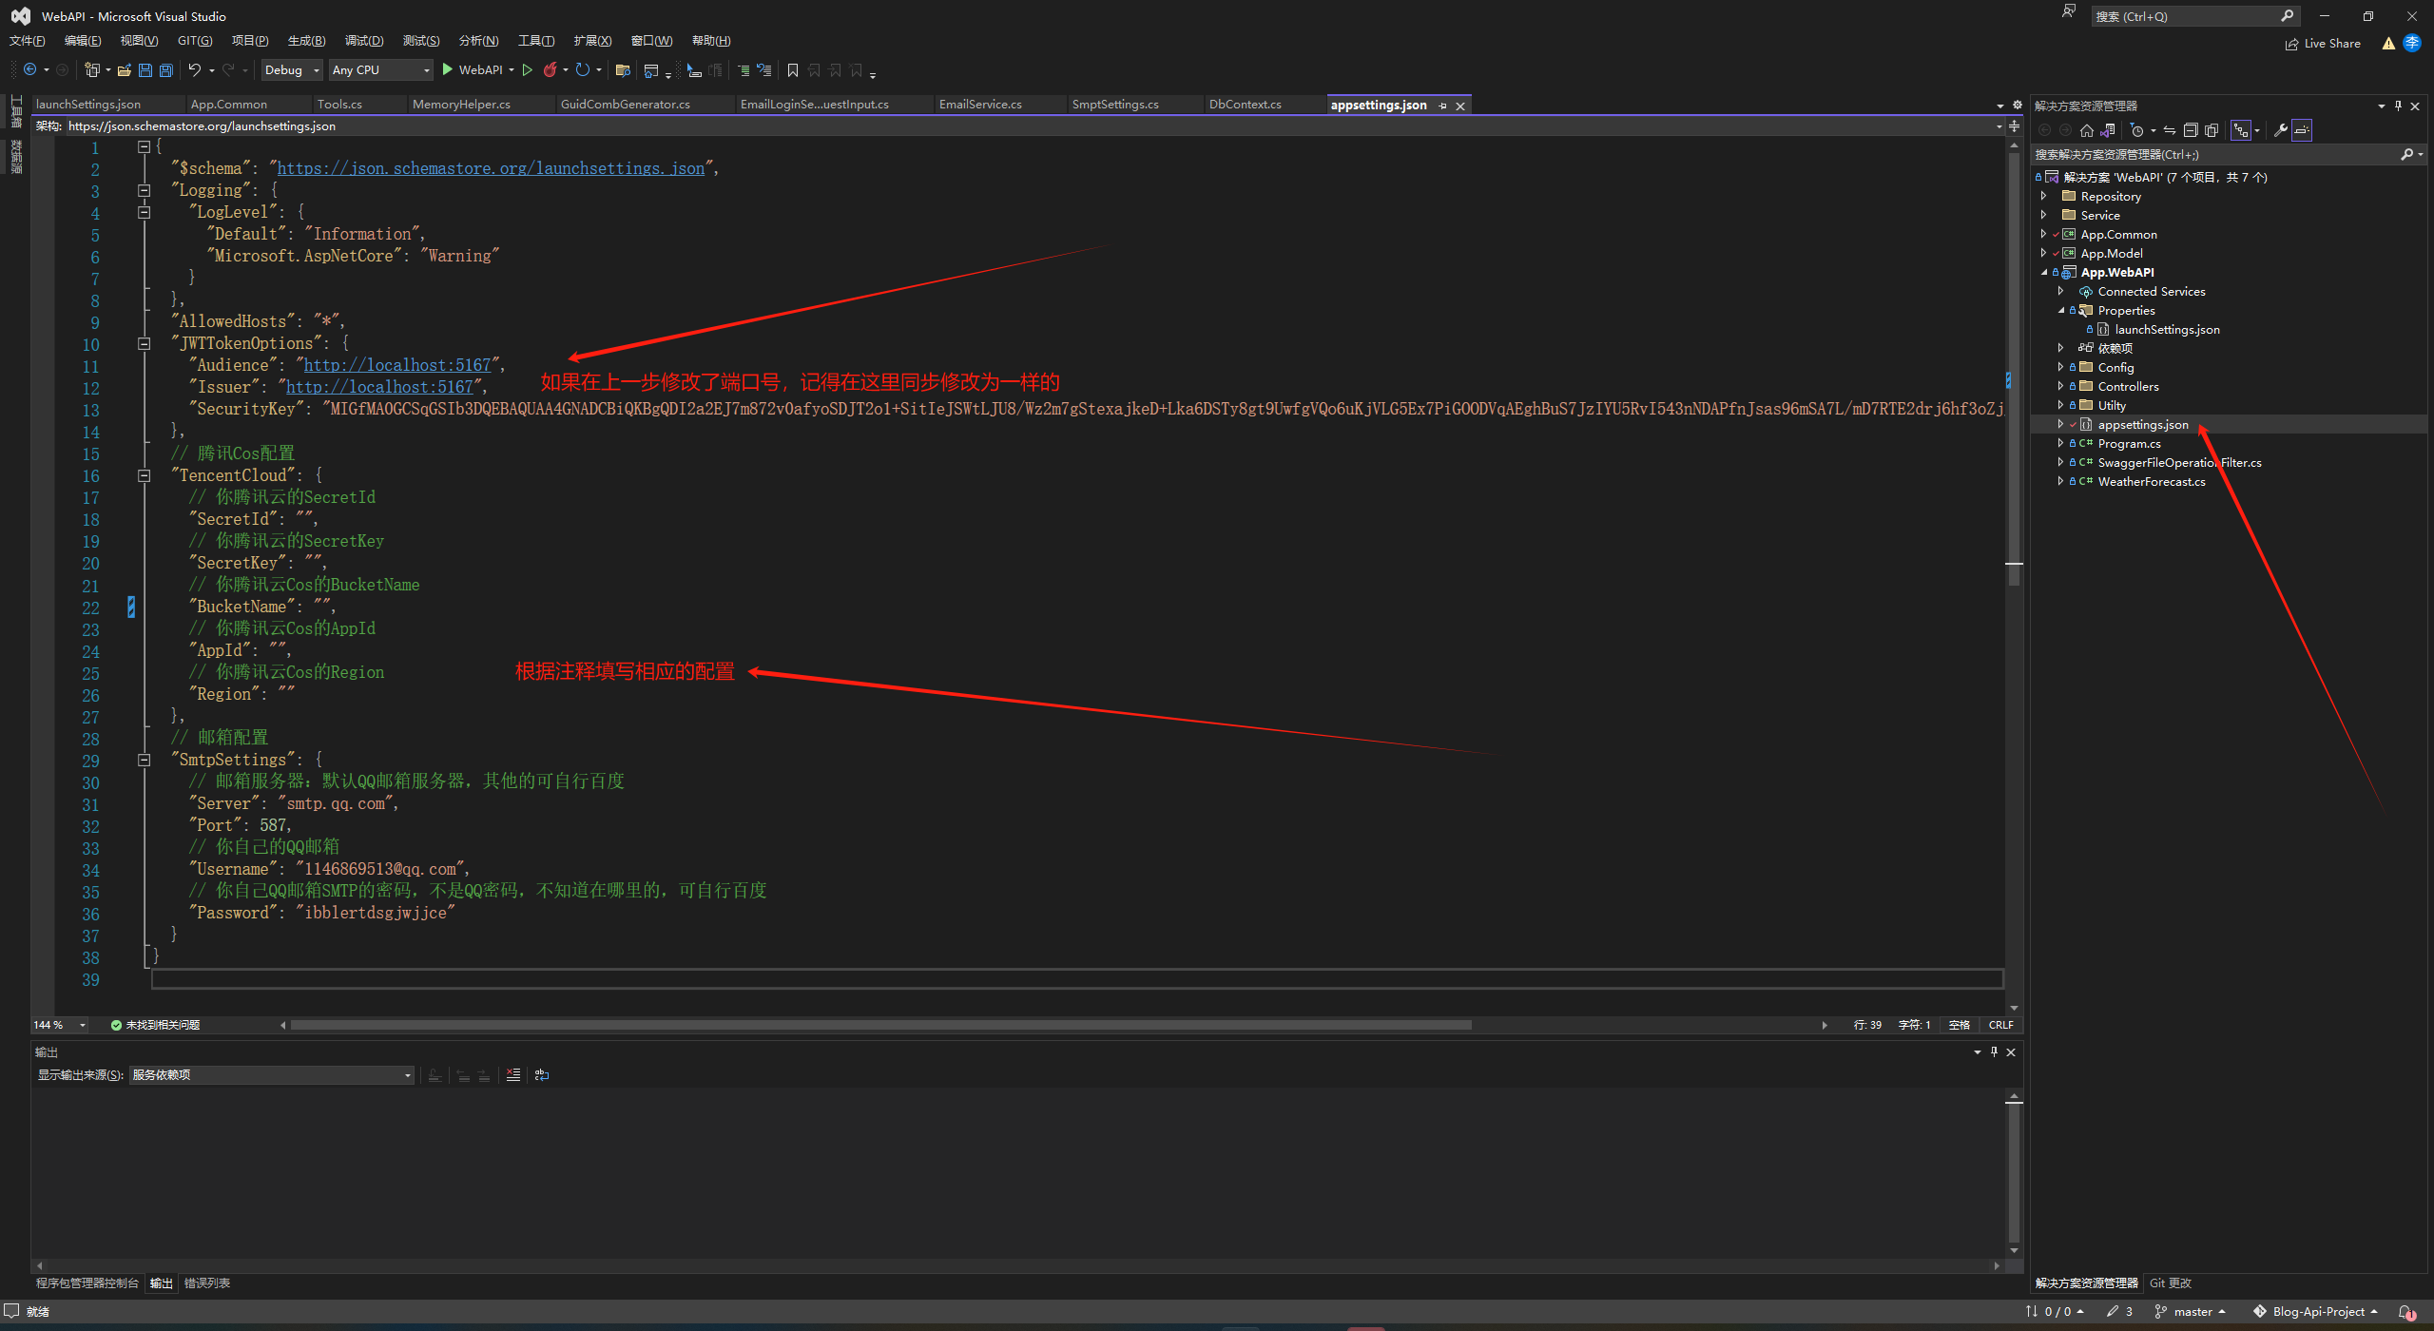Expand the Controllers folder node
The width and height of the screenshot is (2434, 1331).
coord(2060,386)
